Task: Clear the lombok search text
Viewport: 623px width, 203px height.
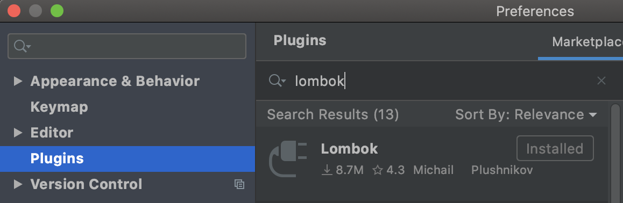Action: [601, 81]
